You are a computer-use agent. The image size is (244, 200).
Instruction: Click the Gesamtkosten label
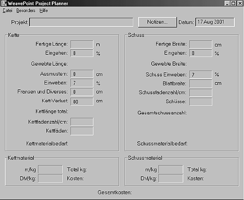(115, 193)
